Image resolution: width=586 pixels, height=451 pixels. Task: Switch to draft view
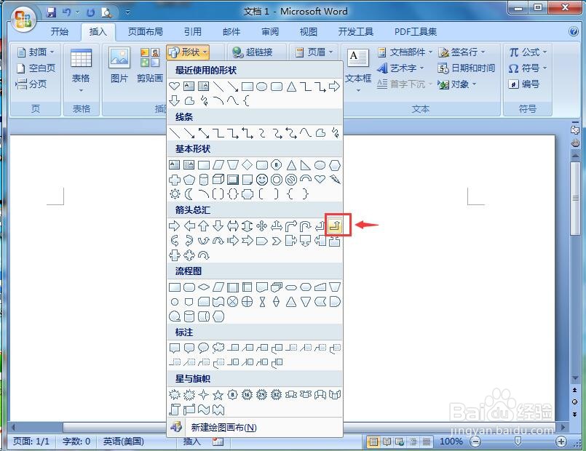[x=427, y=442]
